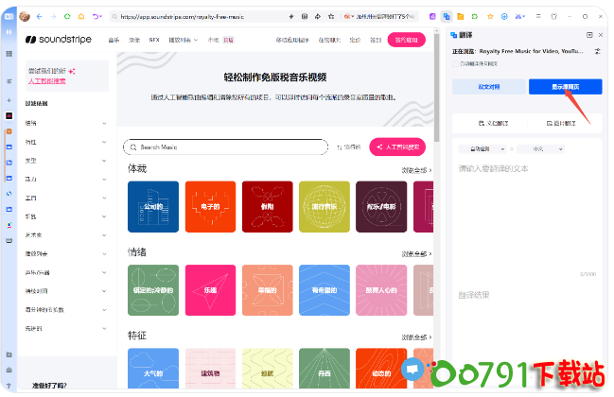
Task: Click the bilingual comparison button
Action: (488, 87)
